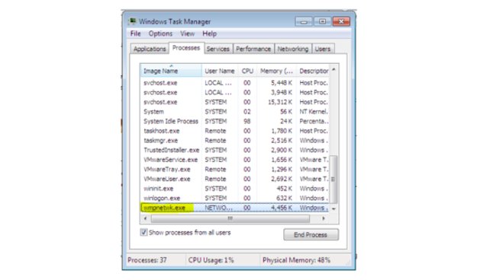477x280 pixels.
Task: Click the horizontal scrollbar right arrow
Action: pyautogui.click(x=324, y=218)
